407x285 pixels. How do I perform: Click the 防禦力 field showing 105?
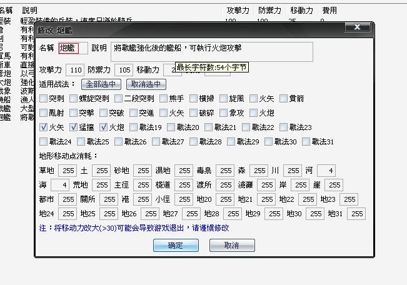[x=124, y=70]
